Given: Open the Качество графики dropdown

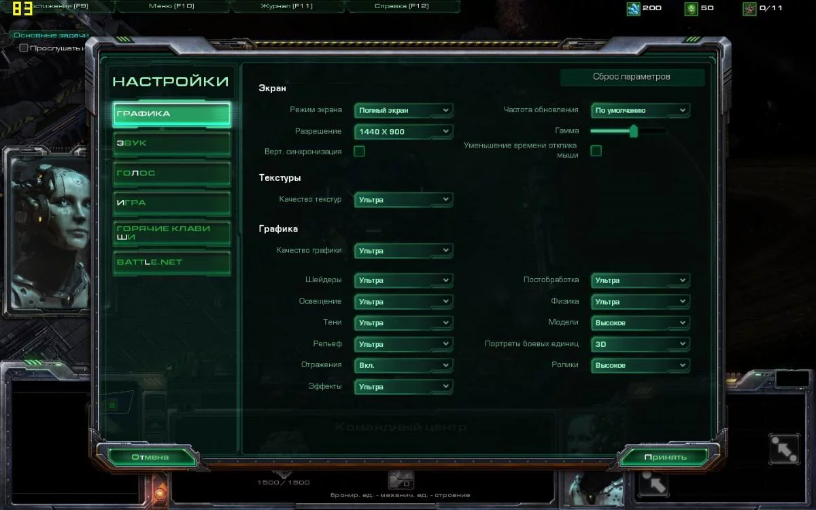Looking at the screenshot, I should coord(403,251).
